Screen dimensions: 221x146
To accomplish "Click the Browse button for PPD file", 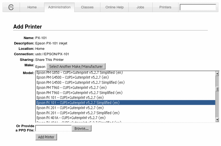I will [x=81, y=128].
